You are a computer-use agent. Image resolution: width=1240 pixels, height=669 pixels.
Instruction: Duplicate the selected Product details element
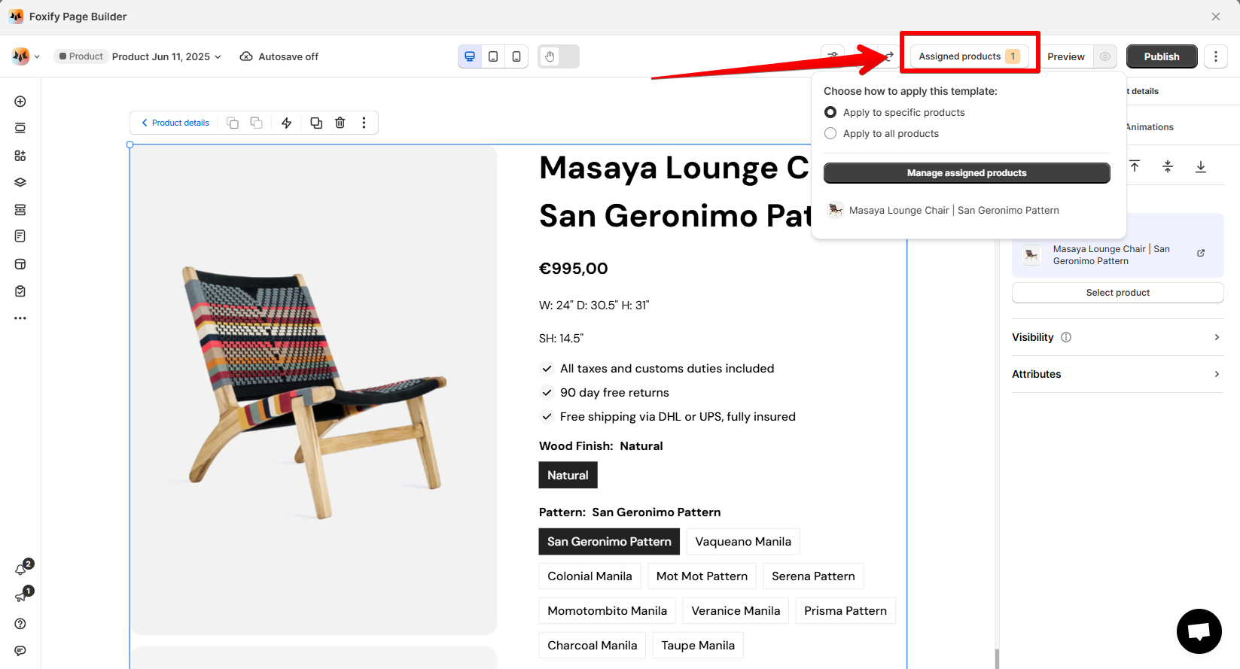click(316, 123)
